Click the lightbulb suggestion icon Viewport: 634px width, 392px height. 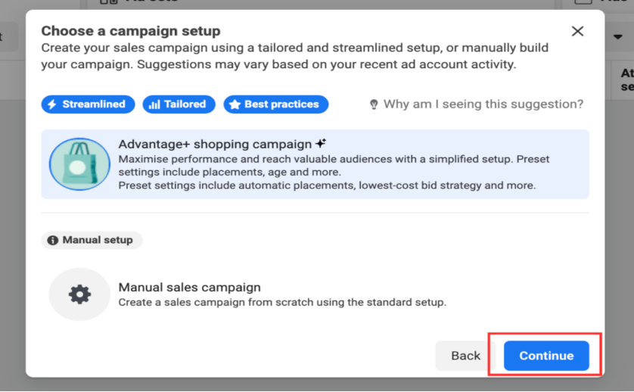pyautogui.click(x=374, y=104)
